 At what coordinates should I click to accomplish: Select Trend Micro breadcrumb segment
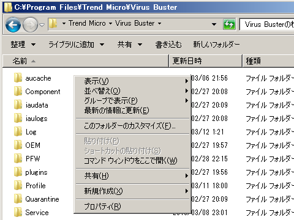(87, 23)
